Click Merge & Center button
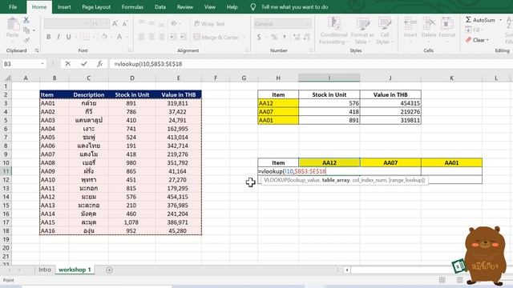Screen dimensions: 513x288 (216, 38)
